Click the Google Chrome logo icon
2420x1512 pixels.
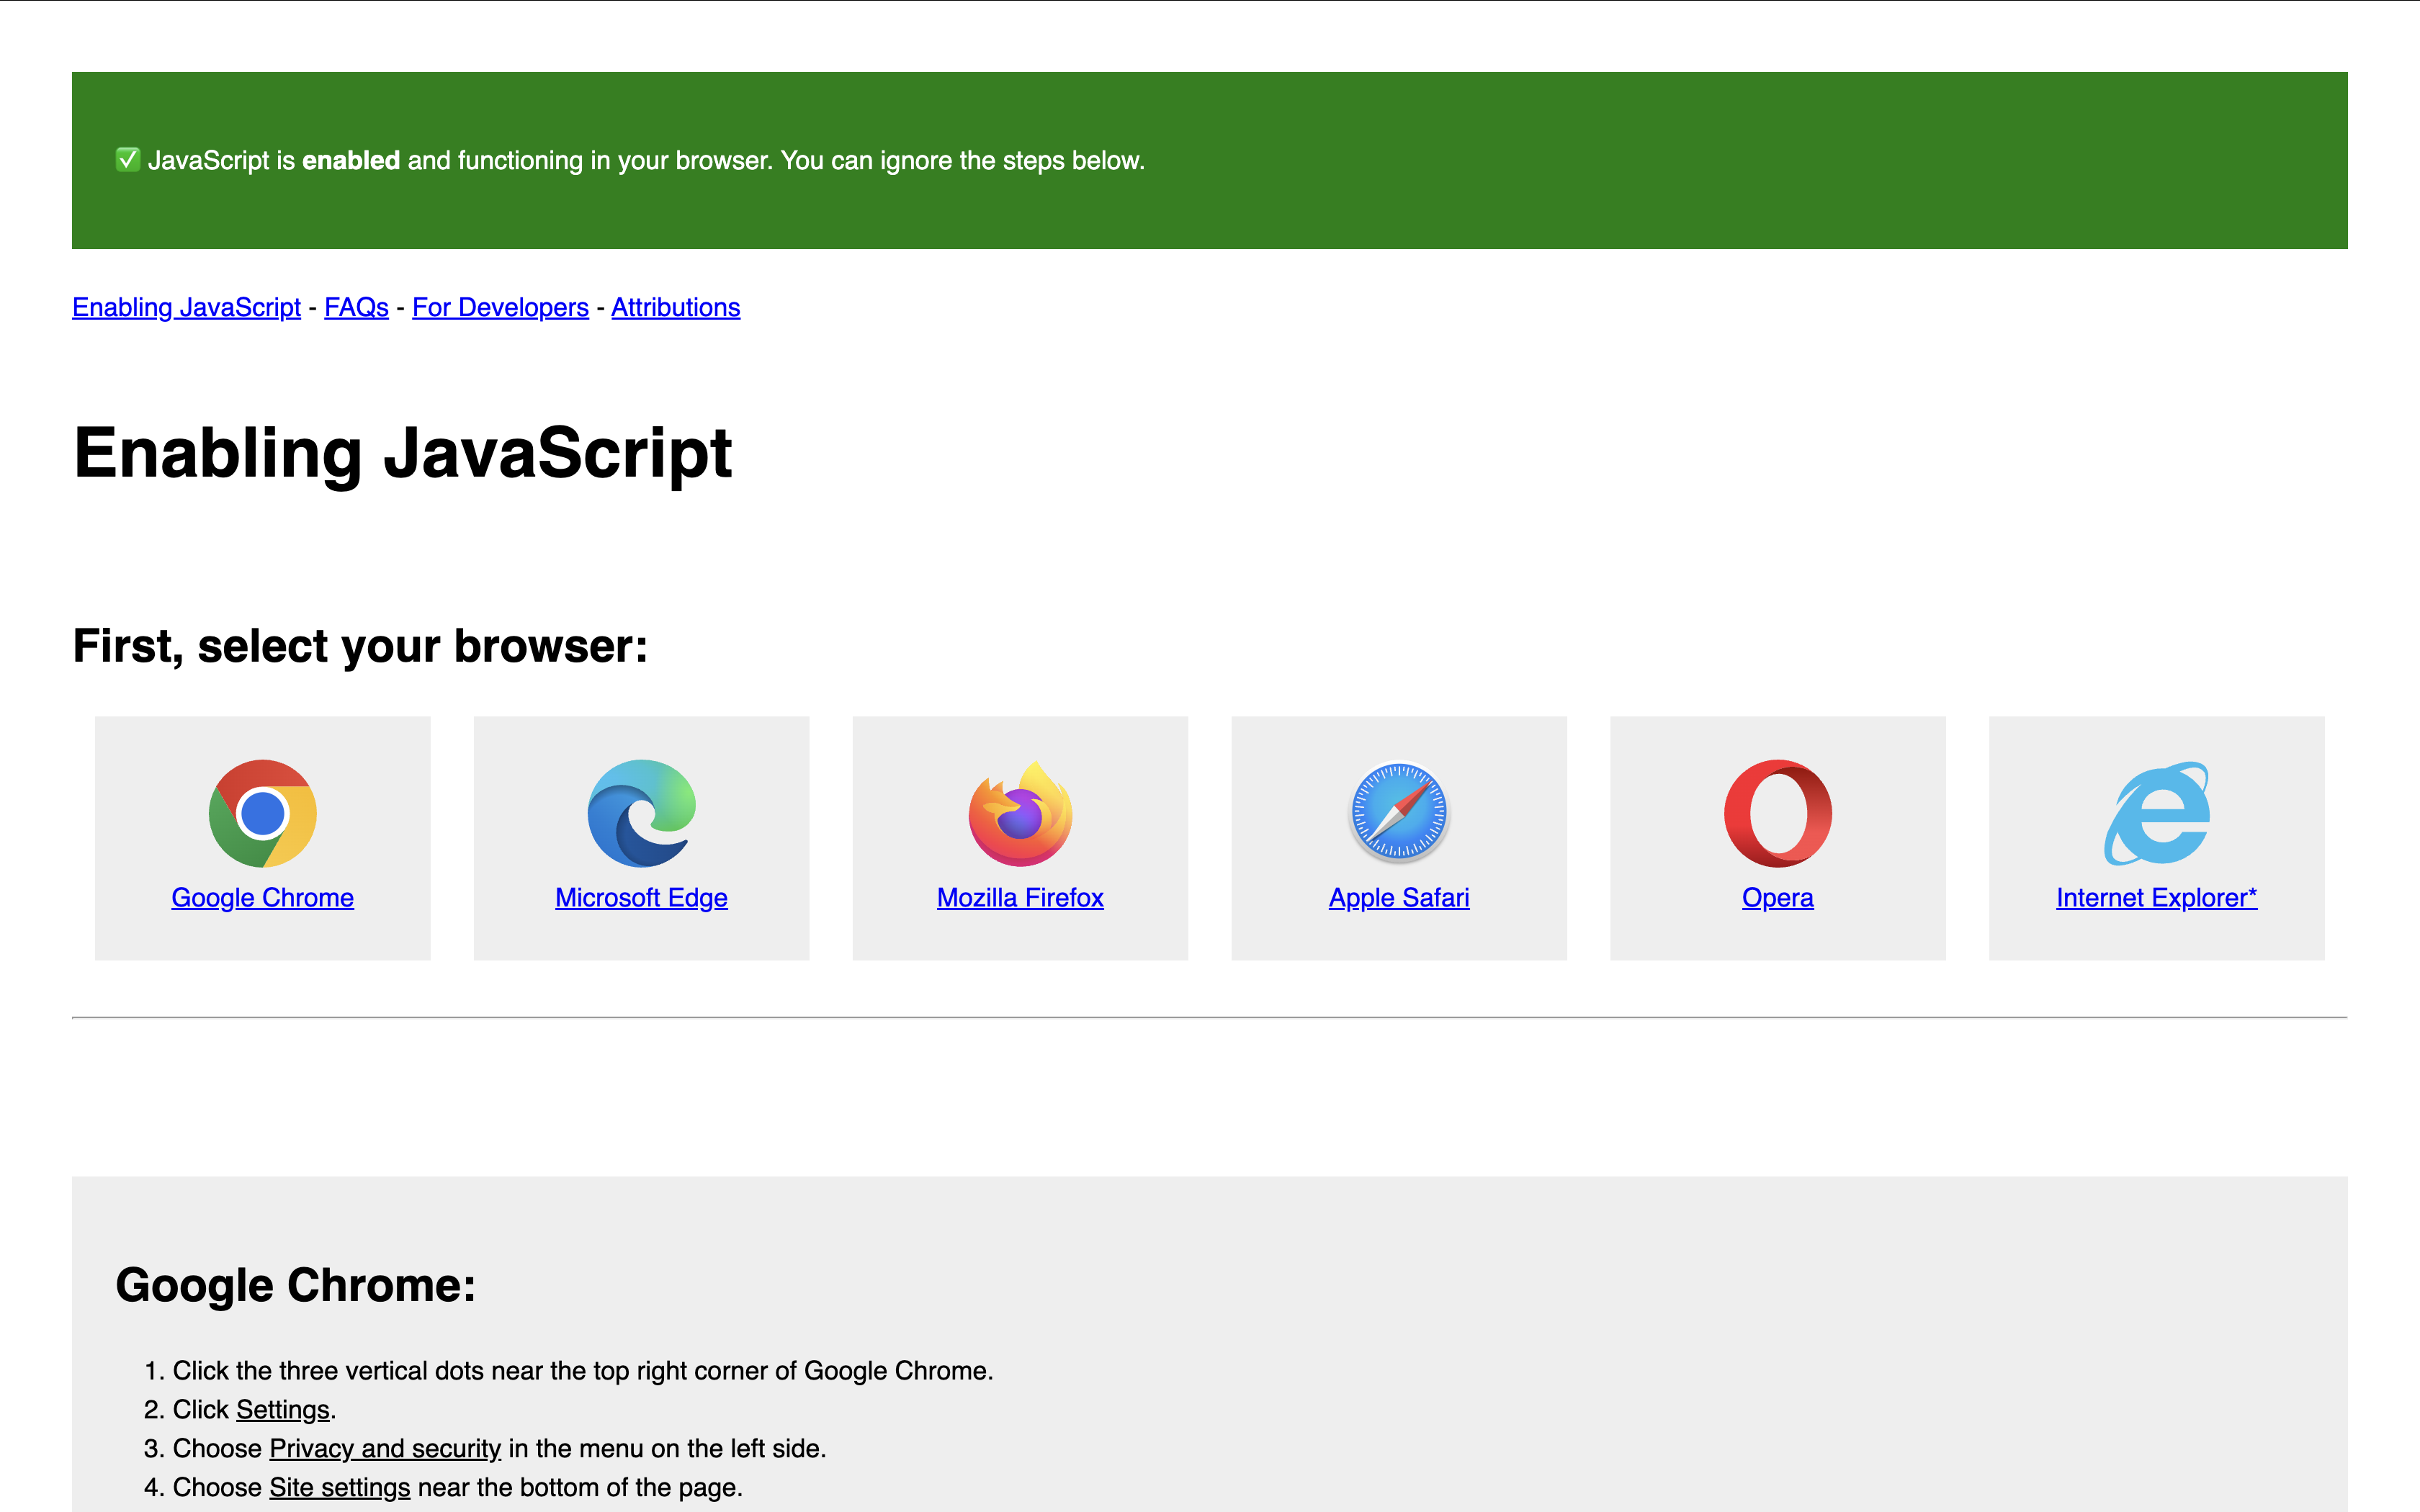pos(262,813)
